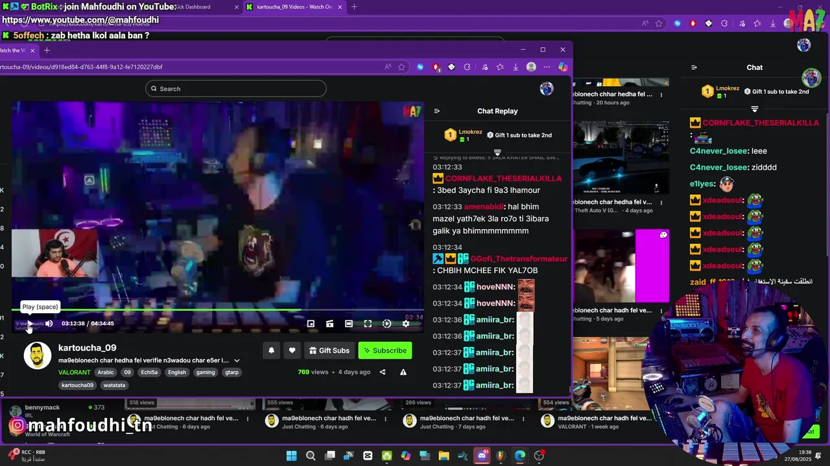This screenshot has height=466, width=830.
Task: Open options for the 518 views video
Action: pos(247,419)
